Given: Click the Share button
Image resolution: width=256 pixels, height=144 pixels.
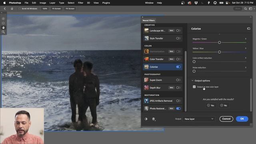Looking at the screenshot, I should pyautogui.click(x=238, y=9).
